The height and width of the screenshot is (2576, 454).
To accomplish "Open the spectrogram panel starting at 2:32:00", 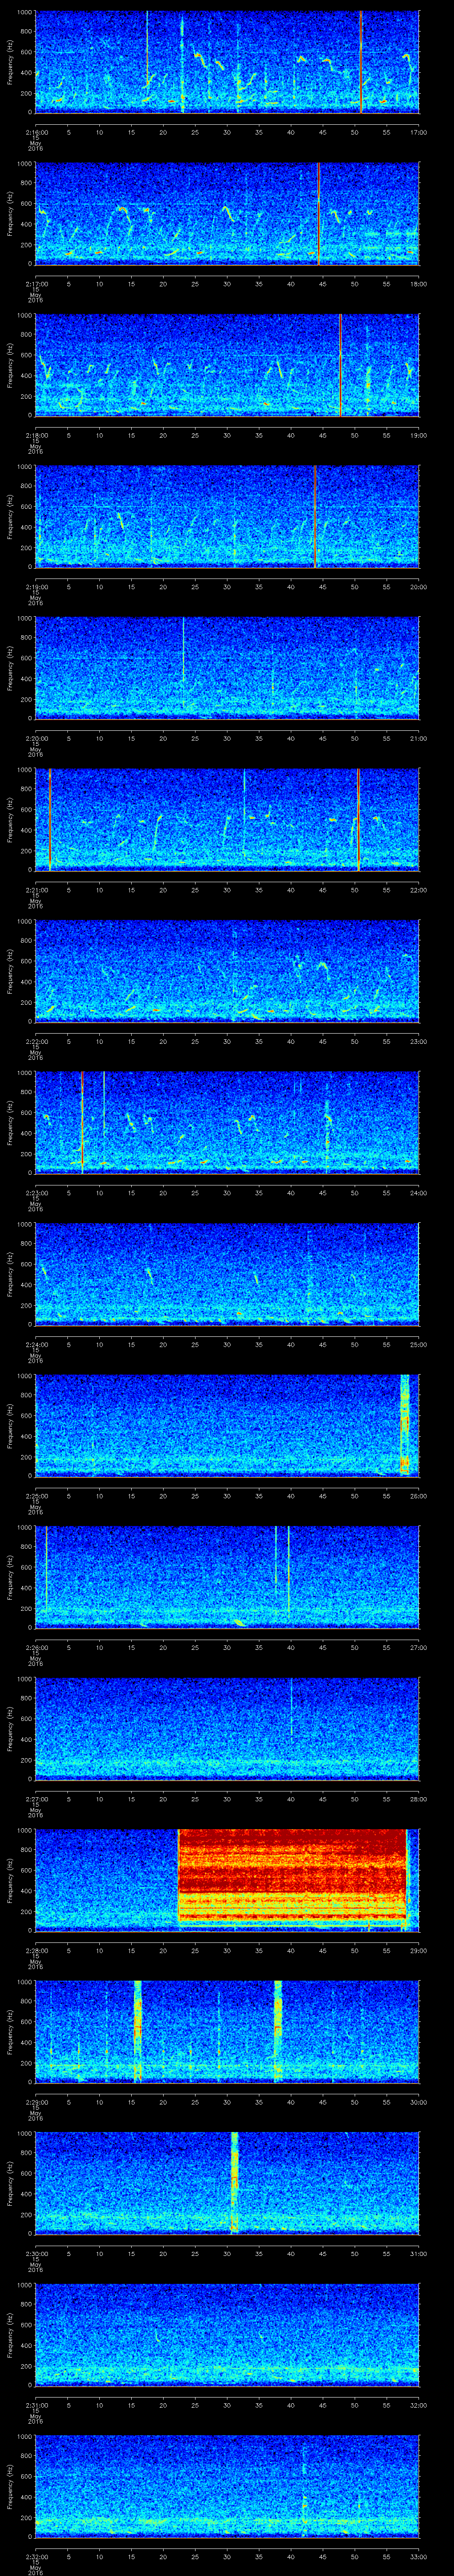I will (x=227, y=2486).
